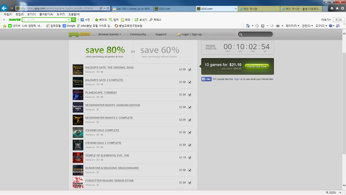Uncheck Planescape: Torment checkbox
The width and height of the screenshot is (346, 195).
coord(190,95)
